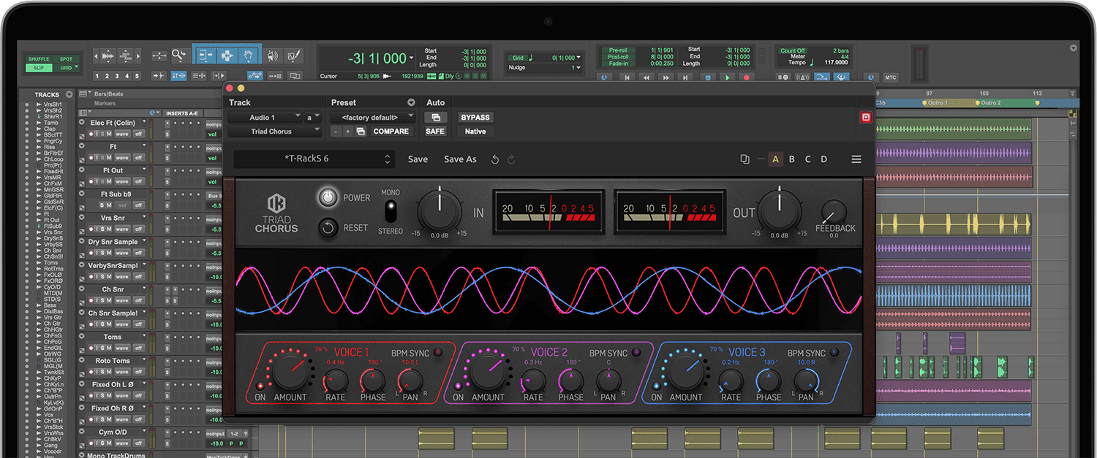The image size is (1097, 458).
Task: Turn off the Voice 3 ON button
Action: click(656, 386)
